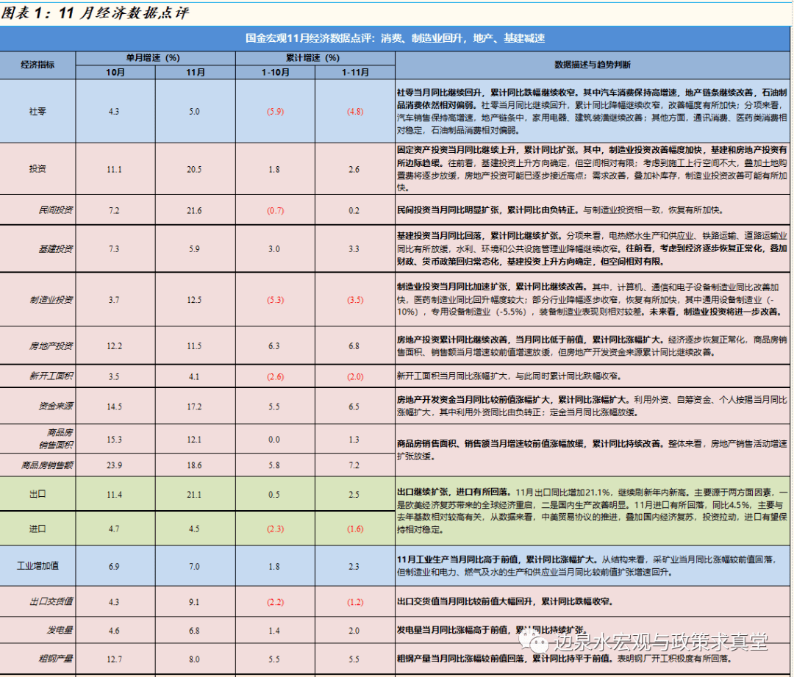This screenshot has width=794, height=677.
Task: Select value 12.7 in 粗钢产量 row
Action: tap(115, 659)
